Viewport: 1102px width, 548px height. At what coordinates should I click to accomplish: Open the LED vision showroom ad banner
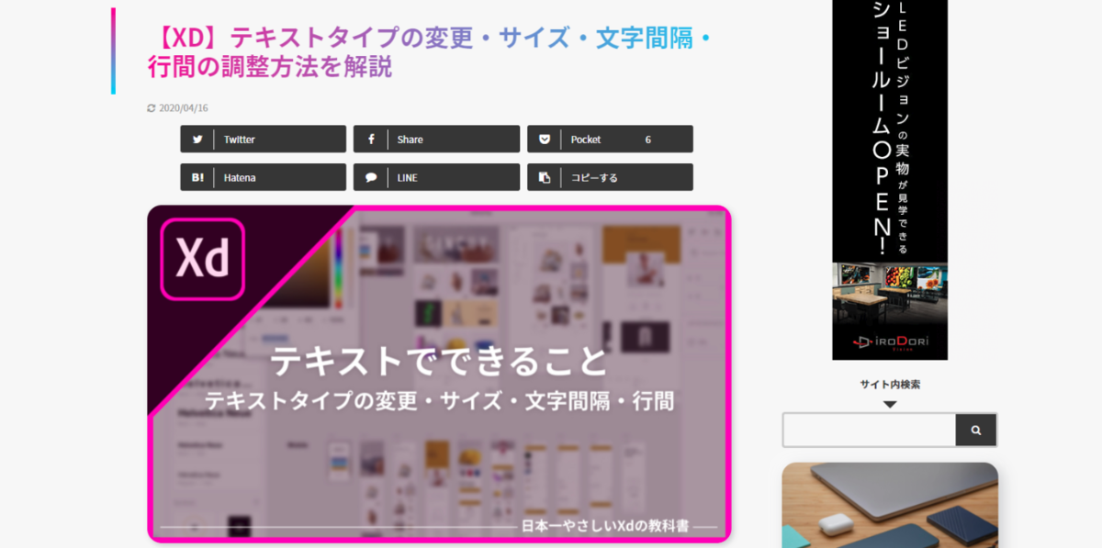coord(890,180)
